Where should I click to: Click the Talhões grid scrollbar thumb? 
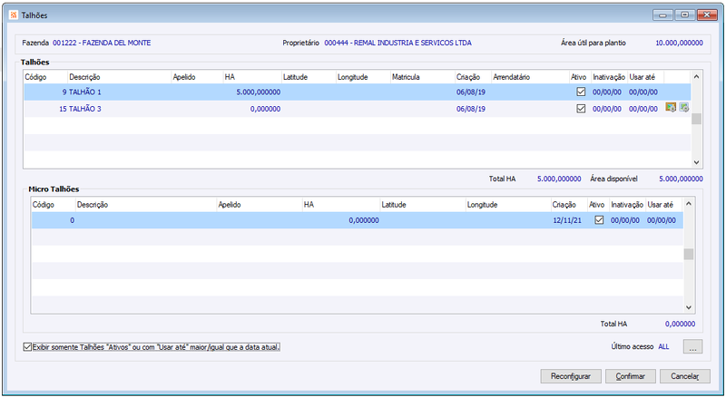click(696, 119)
